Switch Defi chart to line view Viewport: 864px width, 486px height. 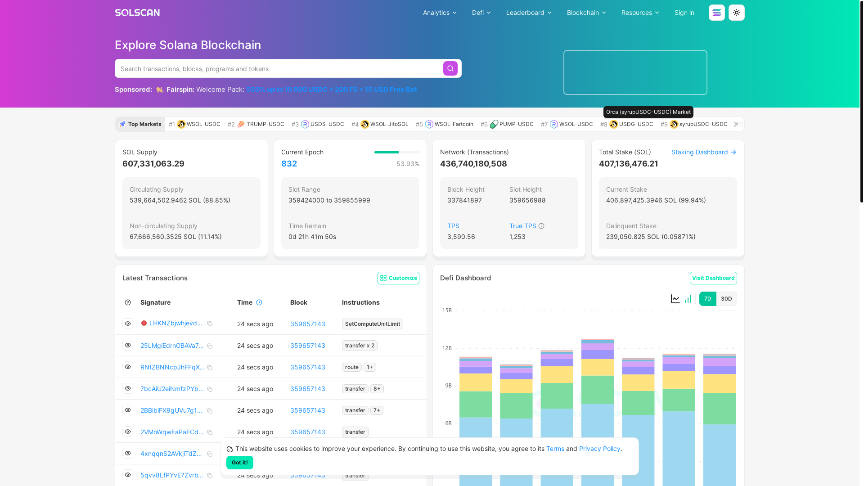coord(675,299)
